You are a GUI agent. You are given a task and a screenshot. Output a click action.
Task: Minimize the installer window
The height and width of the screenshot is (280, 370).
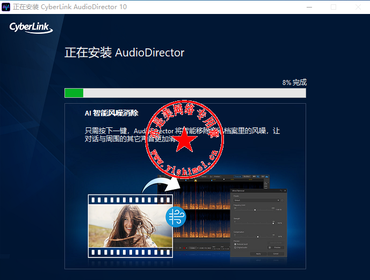coord(309,7)
